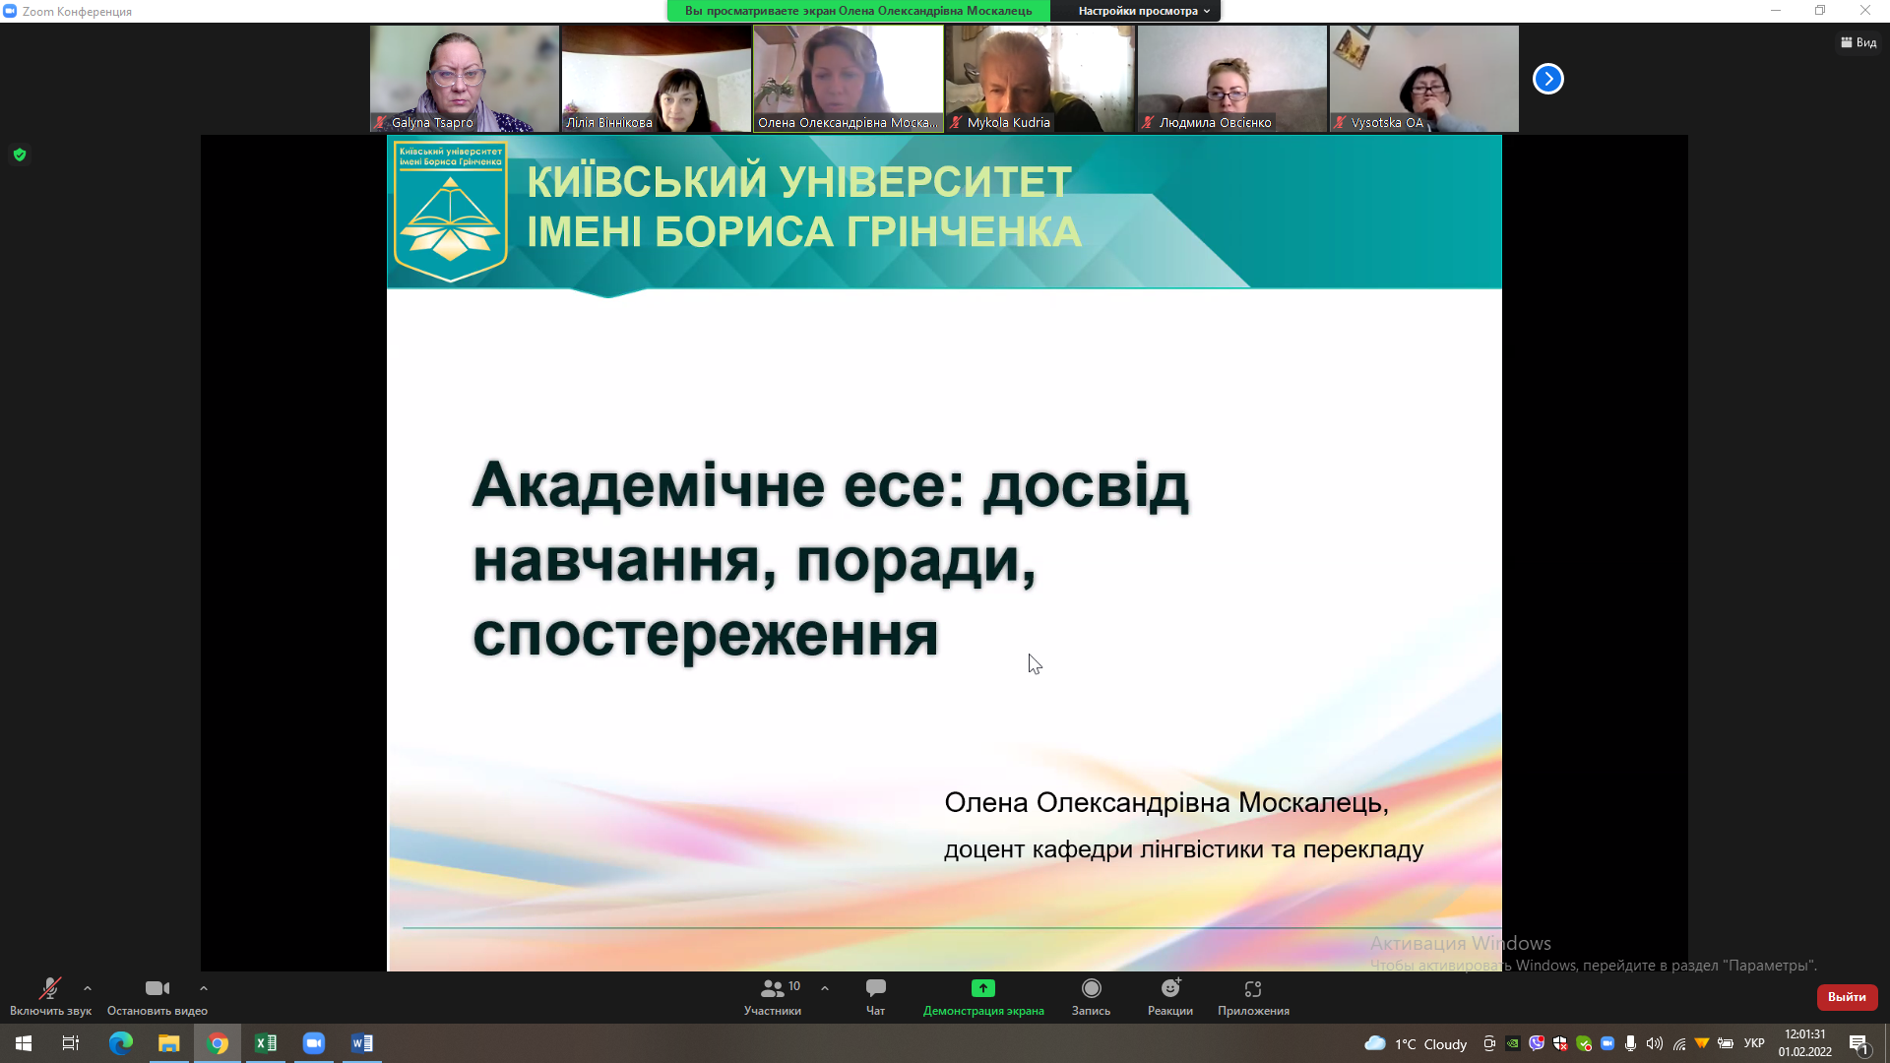Toggle camera with Остановить видео
1890x1063 pixels.
pyautogui.click(x=157, y=989)
